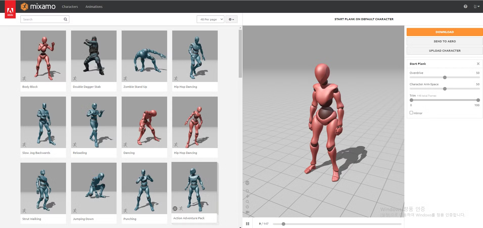483x228 pixels.
Task: Select the Dancing animation thumbnail
Action: point(144,122)
